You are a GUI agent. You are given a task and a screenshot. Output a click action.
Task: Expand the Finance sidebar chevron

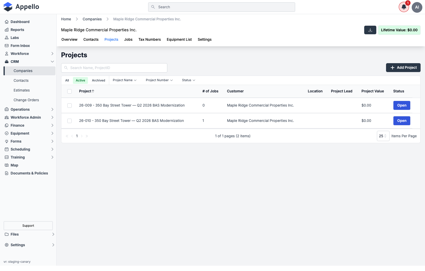point(52,125)
